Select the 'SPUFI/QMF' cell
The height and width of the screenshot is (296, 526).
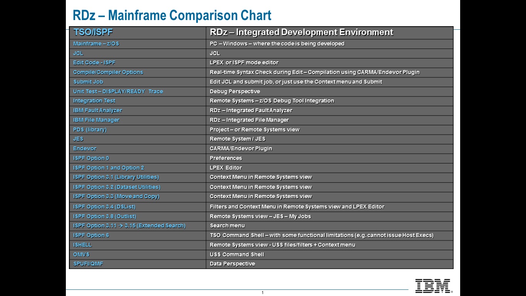click(x=138, y=264)
